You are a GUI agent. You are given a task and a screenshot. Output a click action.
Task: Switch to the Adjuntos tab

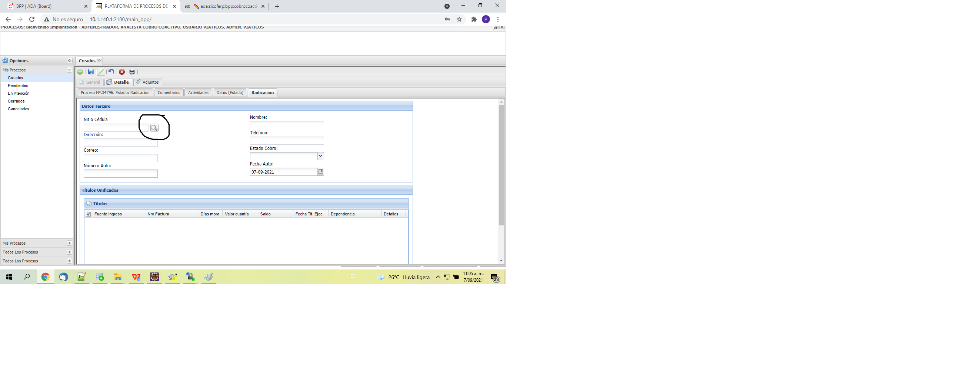point(148,82)
